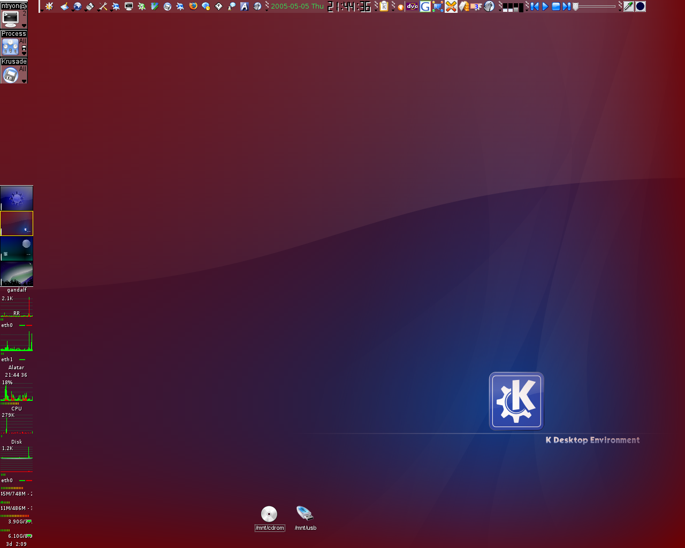Start playback with the play button

545,6
